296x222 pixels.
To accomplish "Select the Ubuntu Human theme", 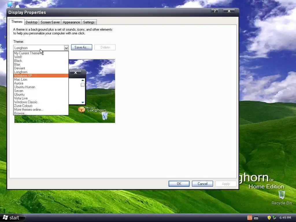I will coord(41,87).
